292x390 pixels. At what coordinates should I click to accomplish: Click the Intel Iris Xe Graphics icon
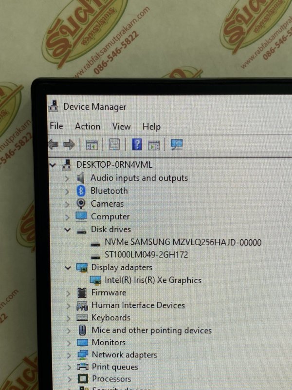click(95, 280)
